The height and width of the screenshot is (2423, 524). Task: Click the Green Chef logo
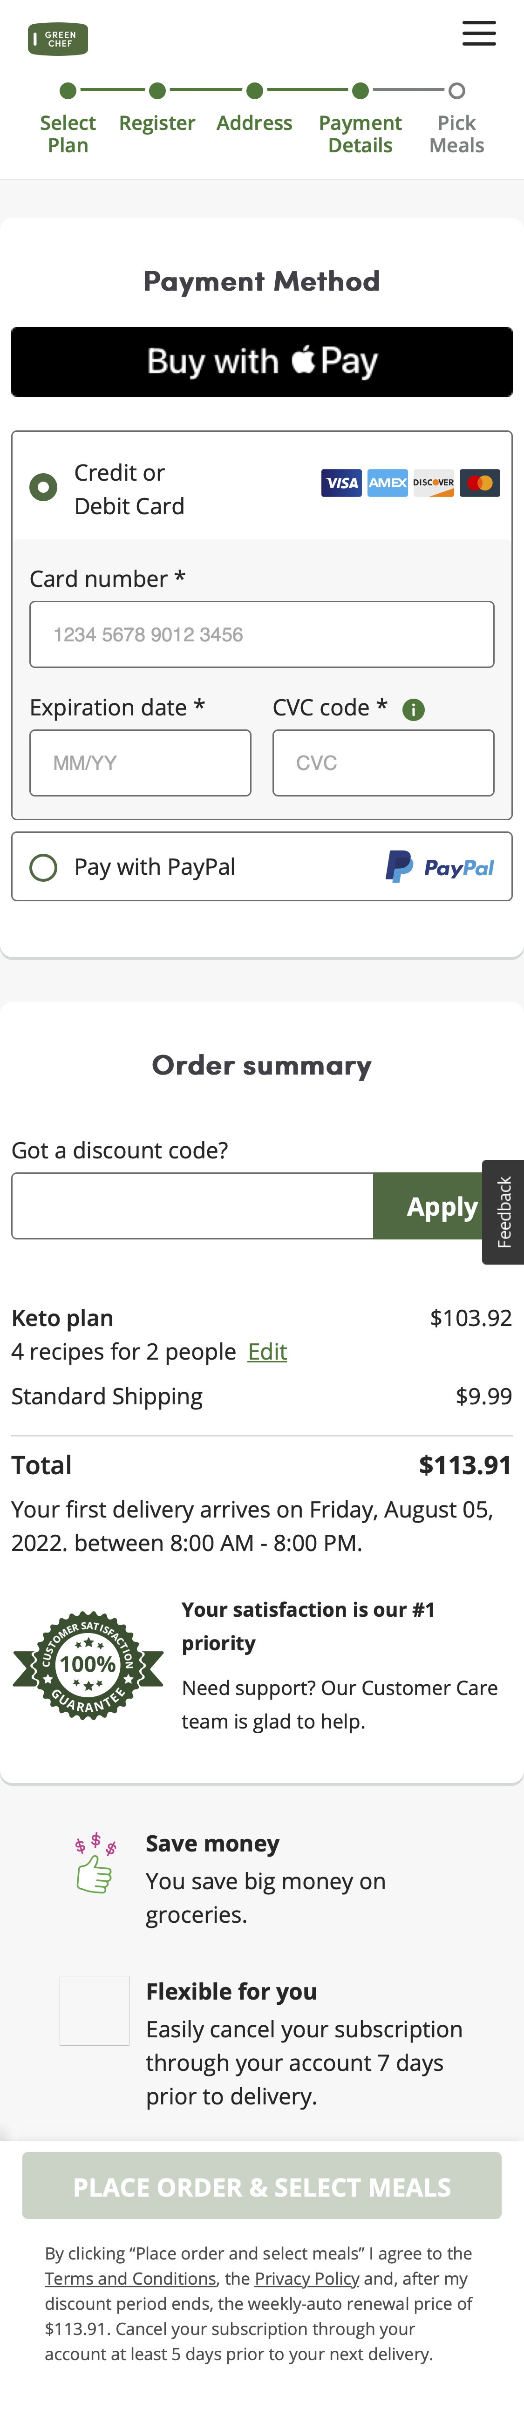[57, 40]
